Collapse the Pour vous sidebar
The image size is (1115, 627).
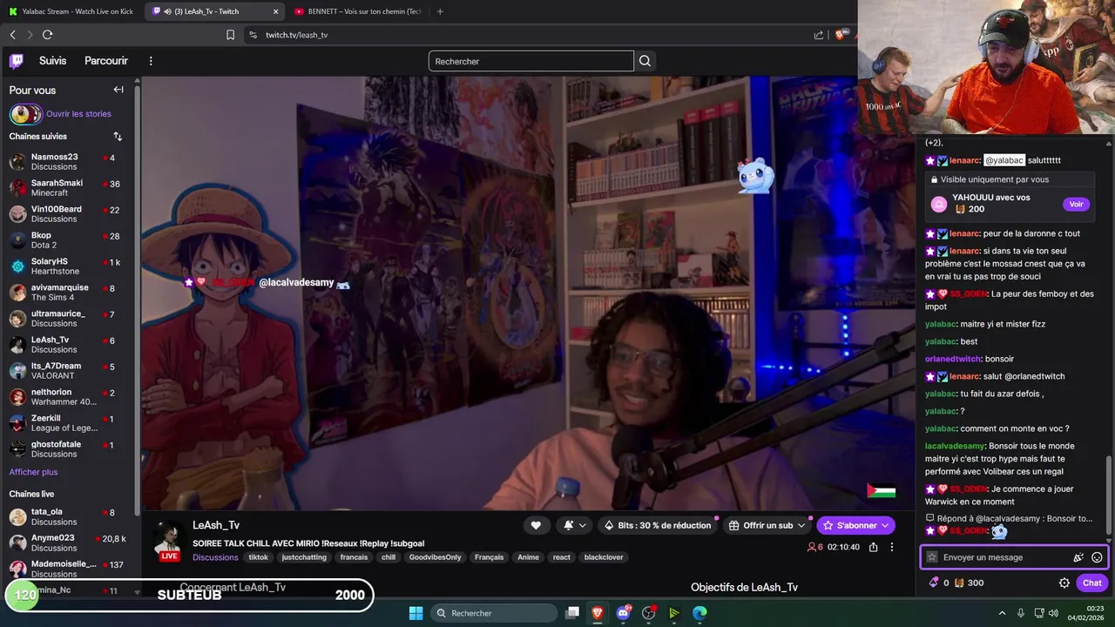(x=118, y=90)
